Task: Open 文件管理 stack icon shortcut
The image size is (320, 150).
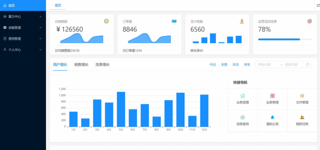Action: tap(302, 96)
